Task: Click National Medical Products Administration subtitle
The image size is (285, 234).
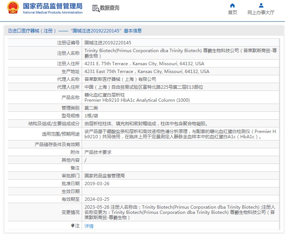Action: click(53, 12)
